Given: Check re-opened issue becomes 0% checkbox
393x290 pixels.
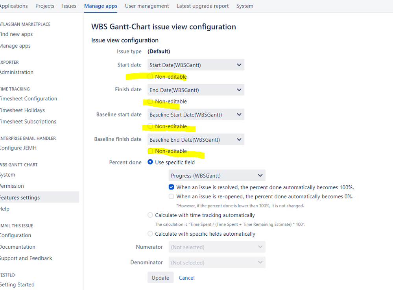Looking at the screenshot, I should click(171, 196).
